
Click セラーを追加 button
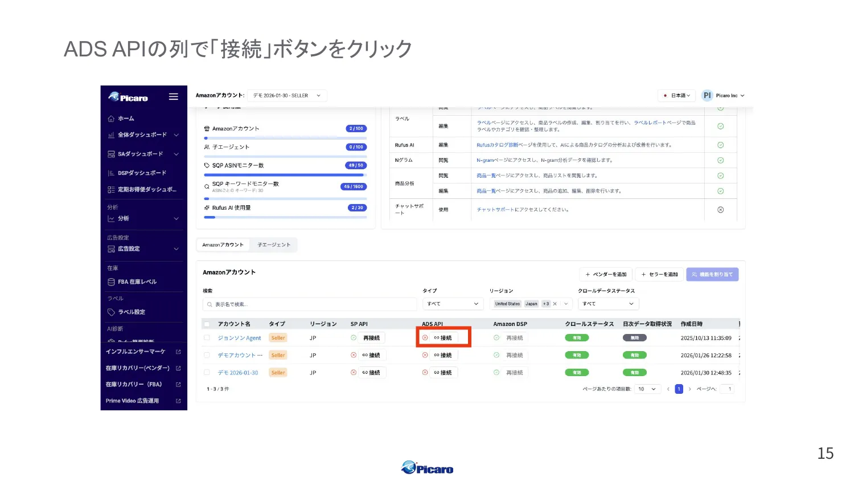[659, 274]
